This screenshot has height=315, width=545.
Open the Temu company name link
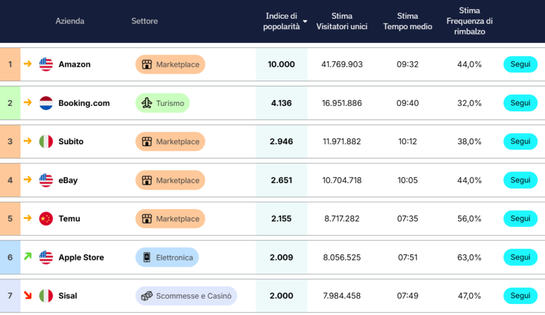(69, 219)
